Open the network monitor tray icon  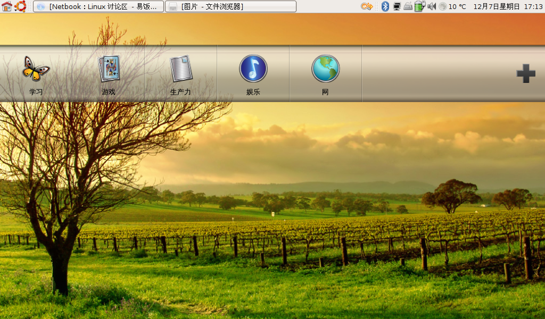click(x=397, y=6)
